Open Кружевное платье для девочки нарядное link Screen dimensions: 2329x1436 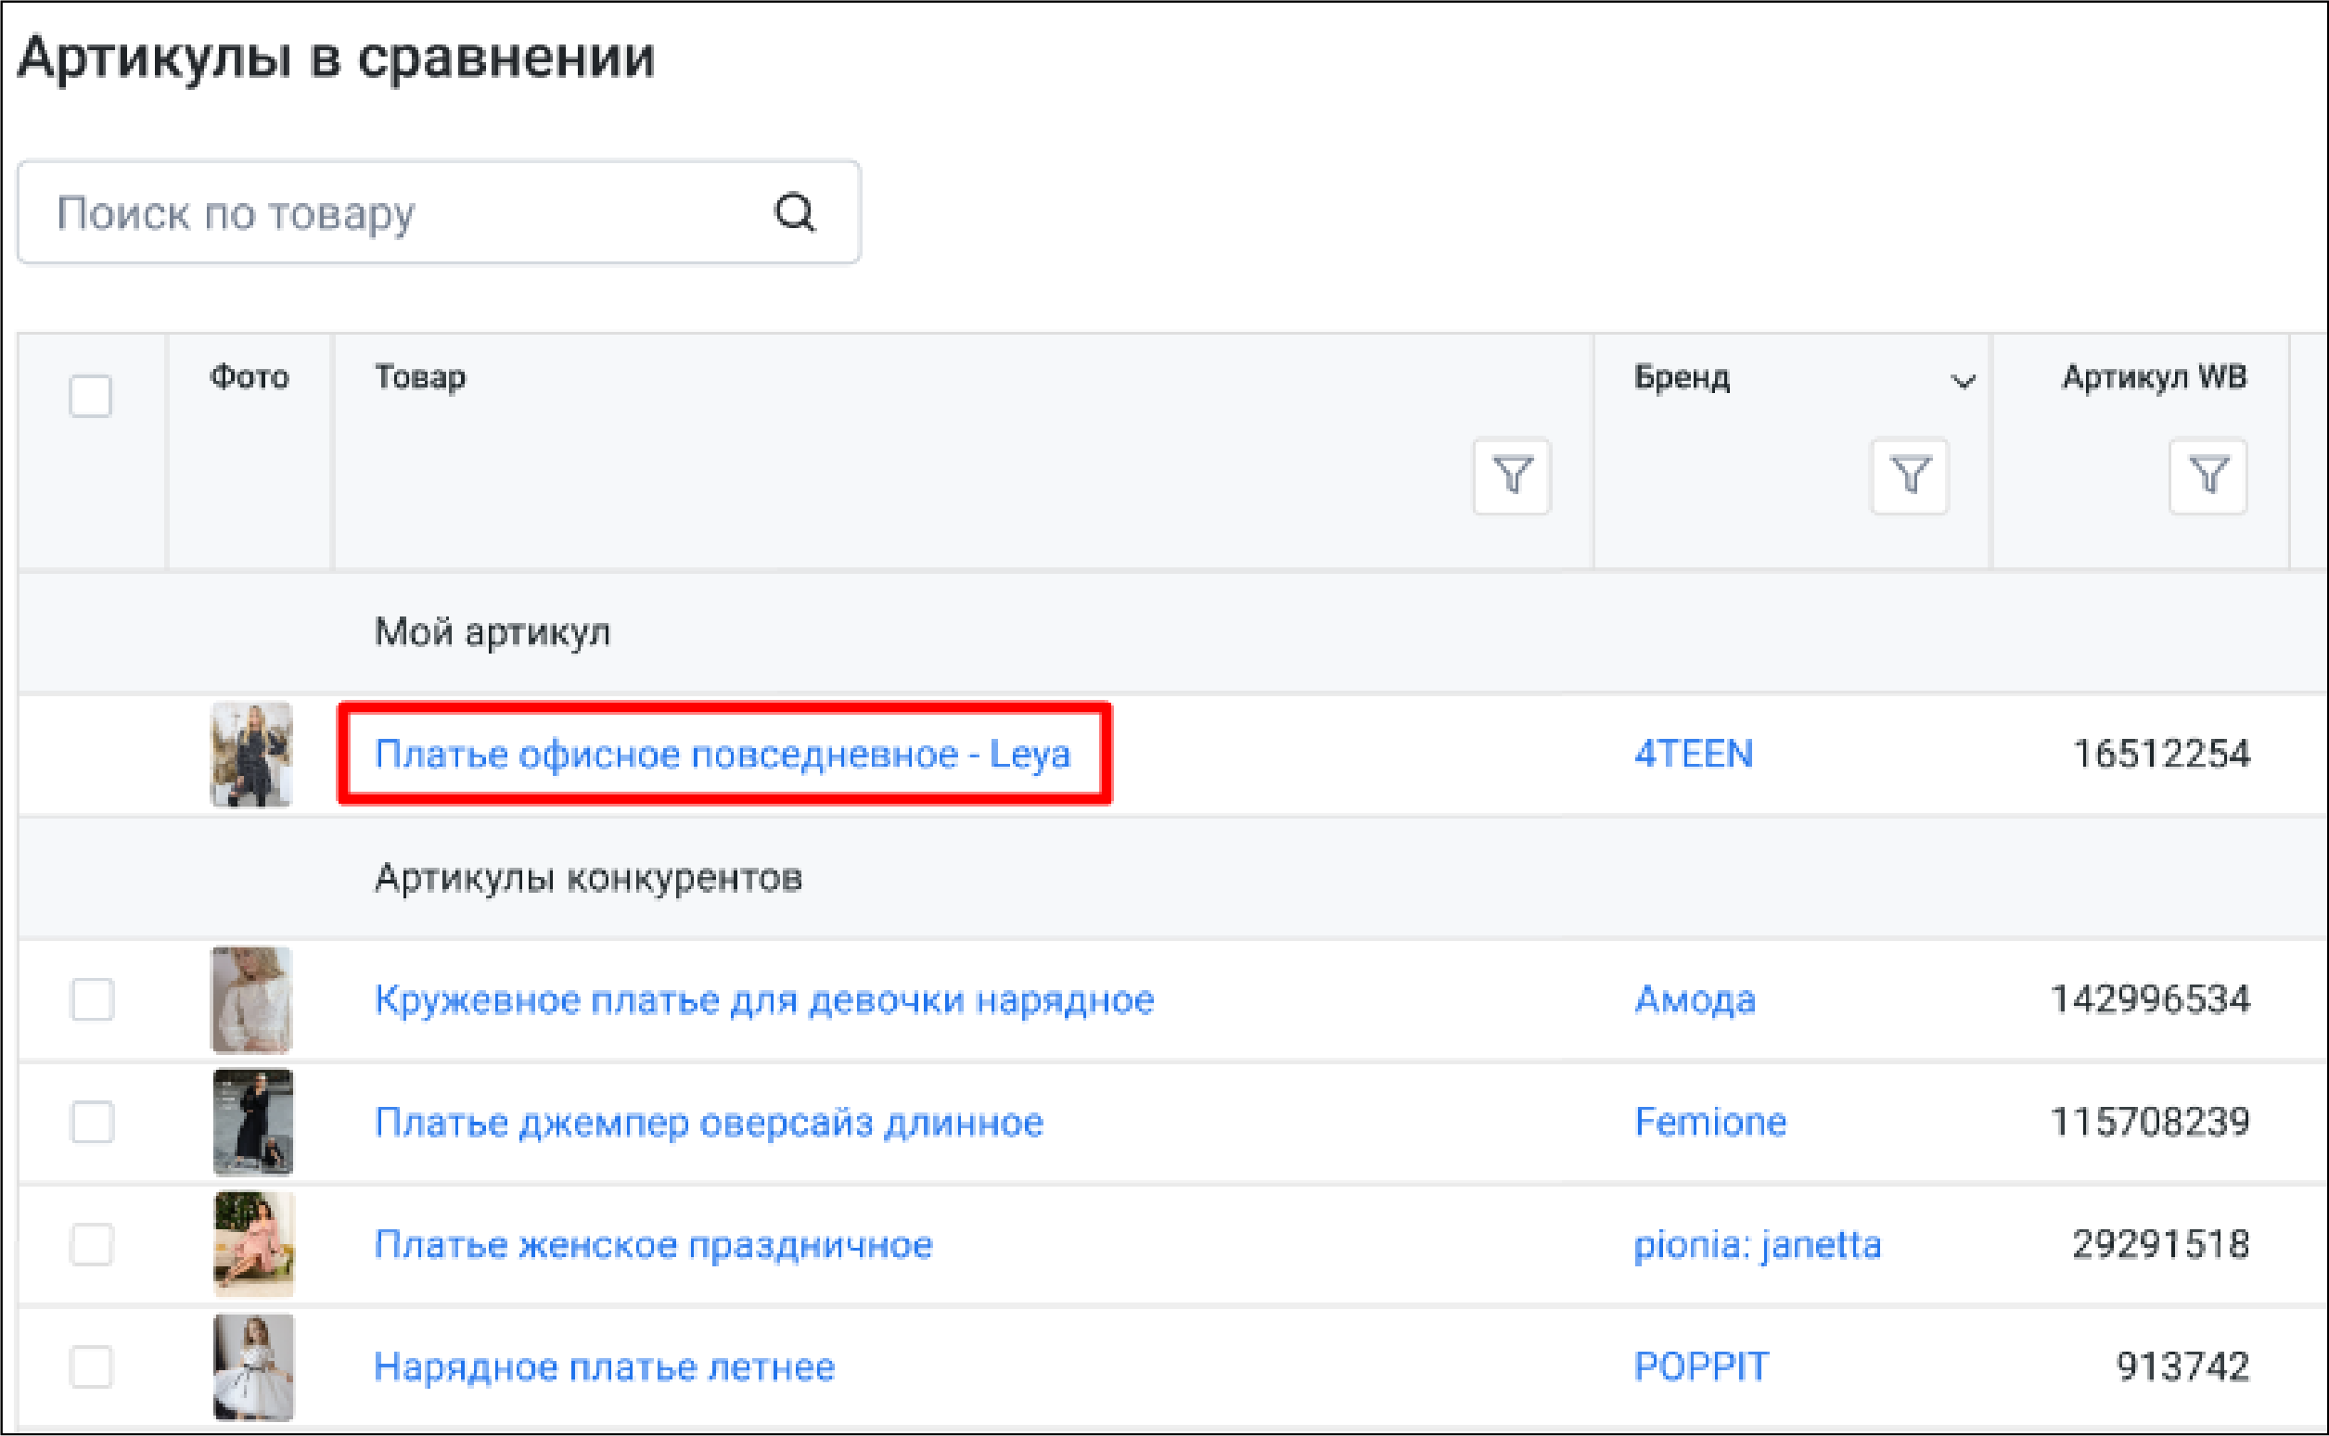click(x=764, y=1000)
